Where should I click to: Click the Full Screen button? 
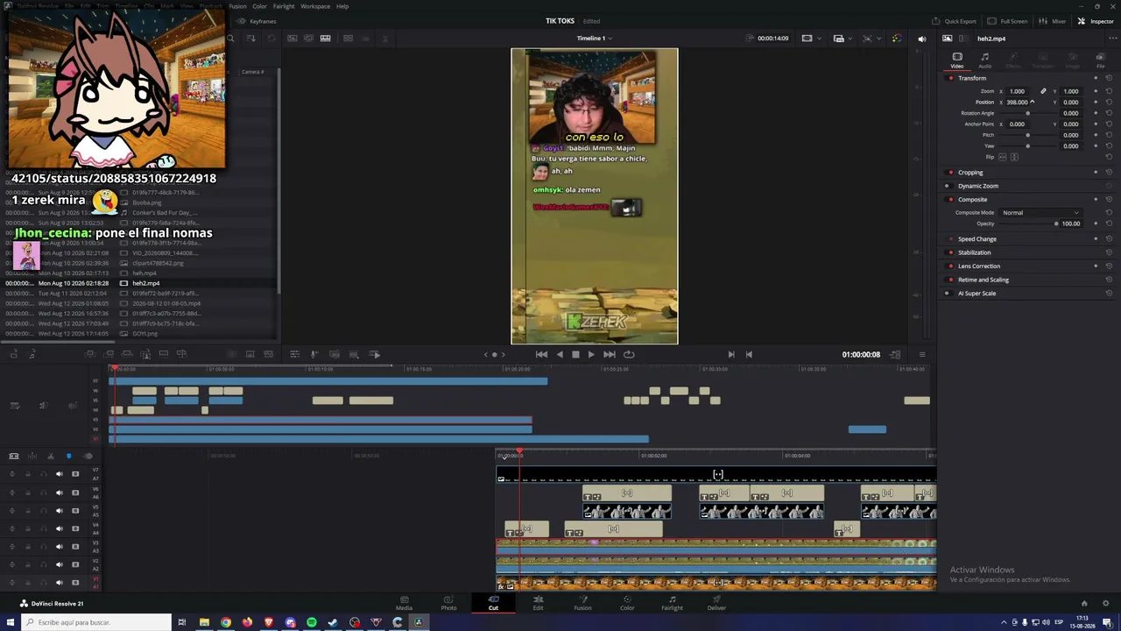(x=1008, y=21)
